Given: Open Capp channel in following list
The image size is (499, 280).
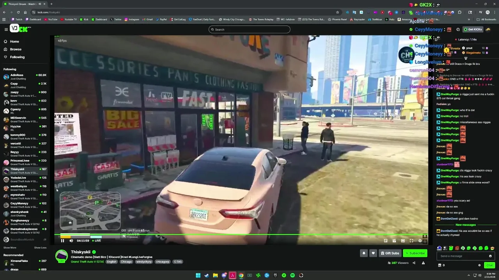Looking at the screenshot, I should tap(25, 85).
